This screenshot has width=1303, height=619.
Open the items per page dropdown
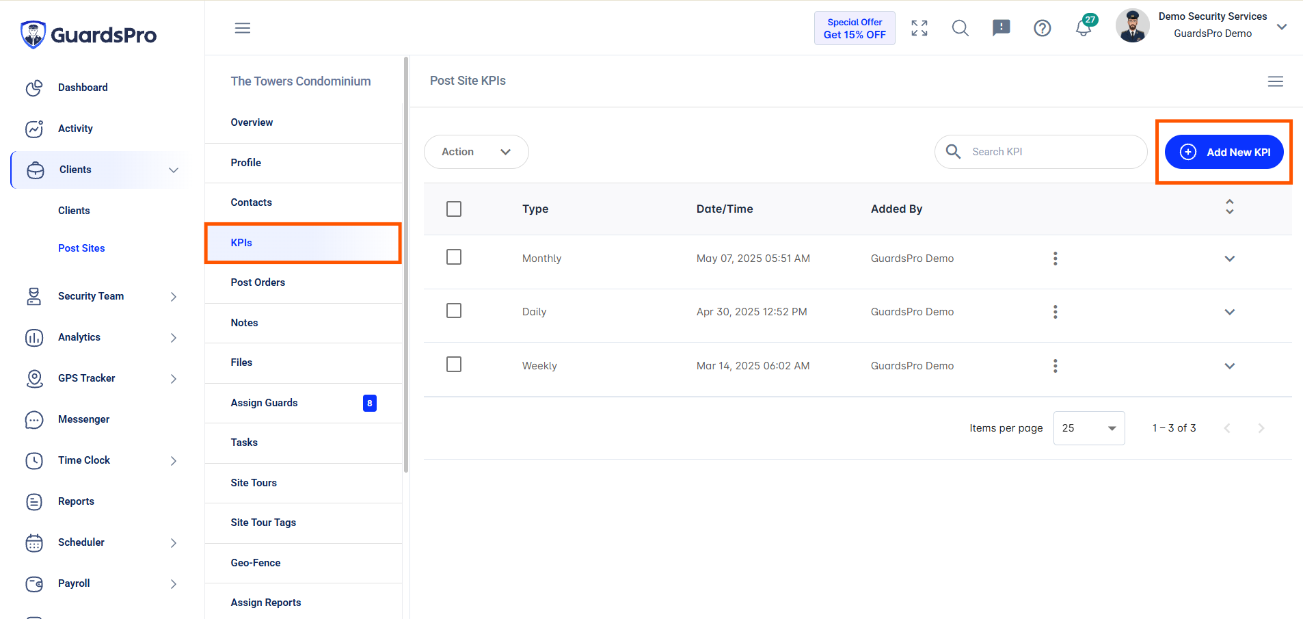1089,428
